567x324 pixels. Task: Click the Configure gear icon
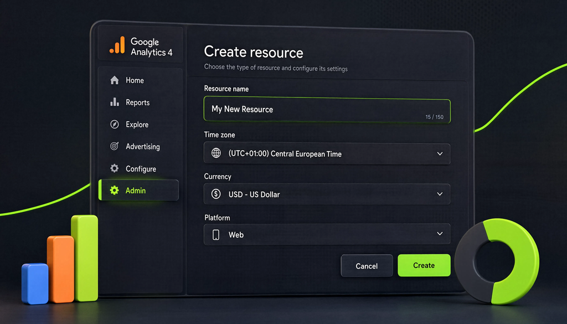[x=114, y=168]
